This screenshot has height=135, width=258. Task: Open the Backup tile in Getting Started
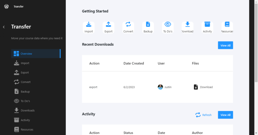pyautogui.click(x=148, y=27)
